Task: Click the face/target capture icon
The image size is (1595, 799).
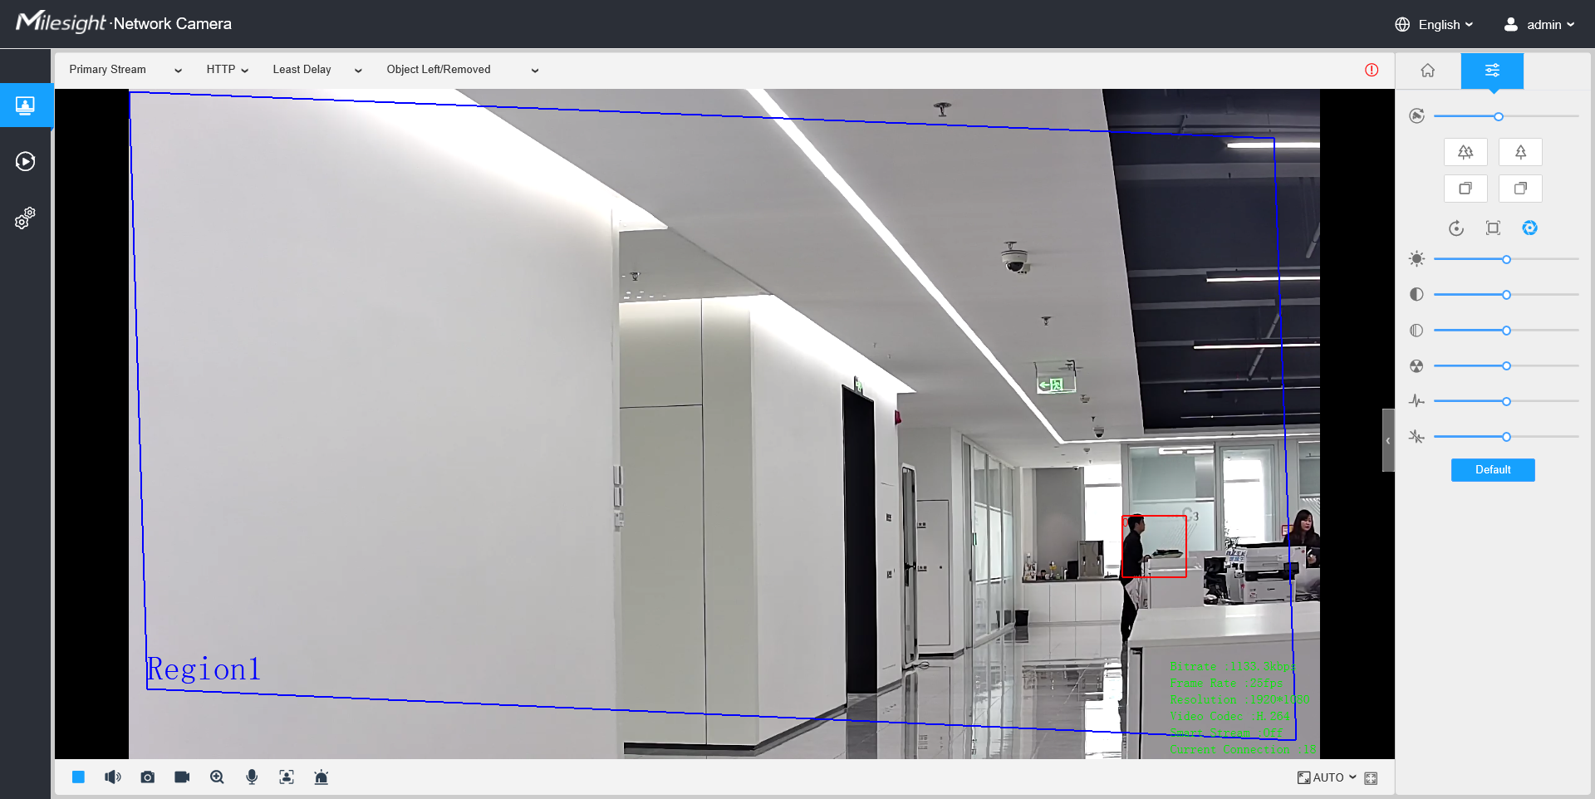Action: [x=287, y=777]
